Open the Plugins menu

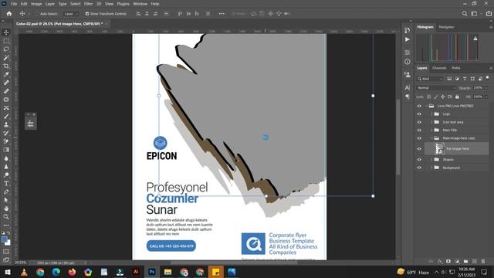coord(123,4)
